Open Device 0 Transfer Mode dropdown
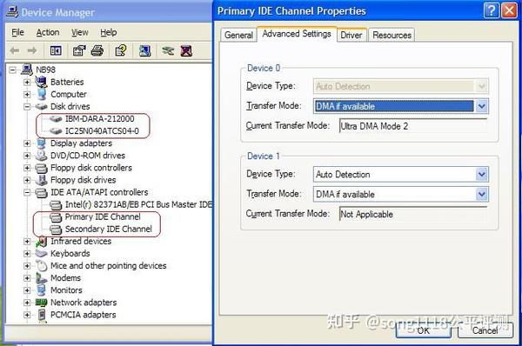Screen dimensions: 522x346 481,106
